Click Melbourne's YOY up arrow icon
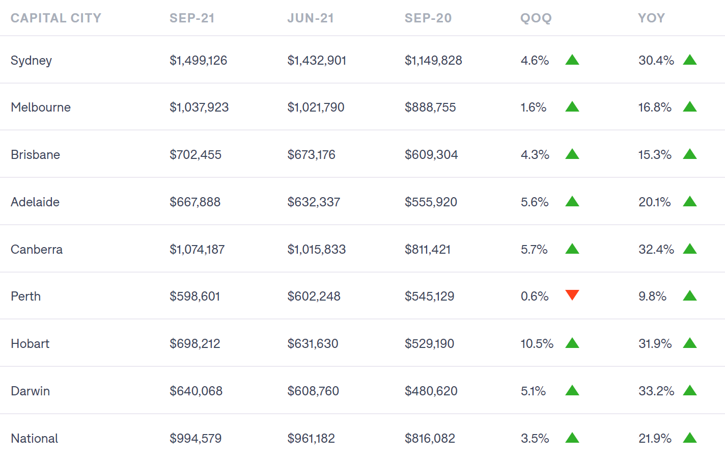Screen dimensions: 725x458 pyautogui.click(x=690, y=107)
